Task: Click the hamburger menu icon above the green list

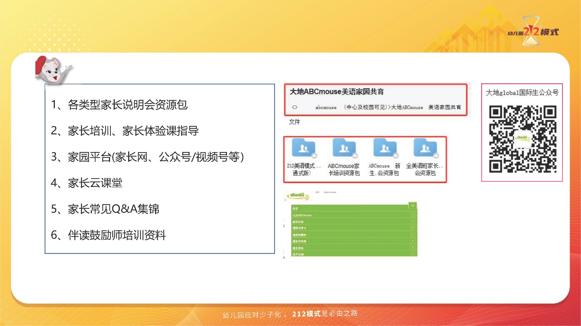Action: click(x=413, y=206)
